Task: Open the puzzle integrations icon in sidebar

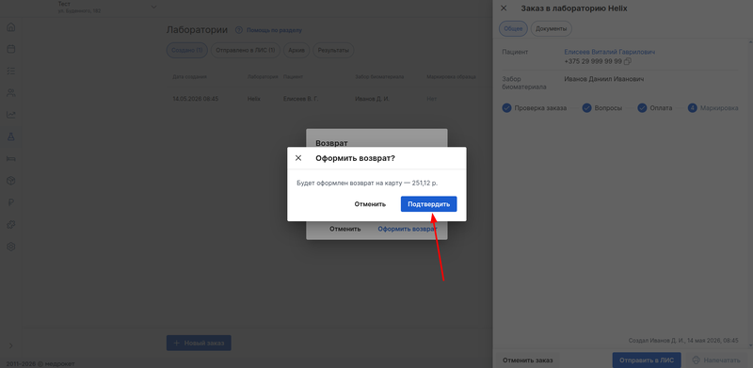Action: pyautogui.click(x=11, y=224)
